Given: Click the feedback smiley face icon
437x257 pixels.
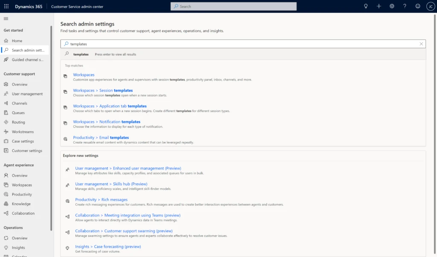Looking at the screenshot, I should tap(417, 6).
